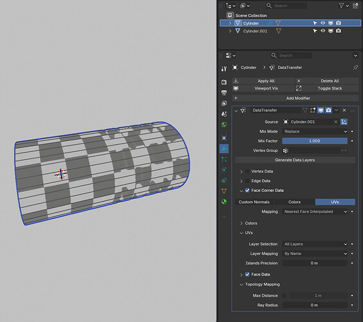Open Outliner display mode dropdown
This screenshot has width=363, height=322.
[x=230, y=6]
